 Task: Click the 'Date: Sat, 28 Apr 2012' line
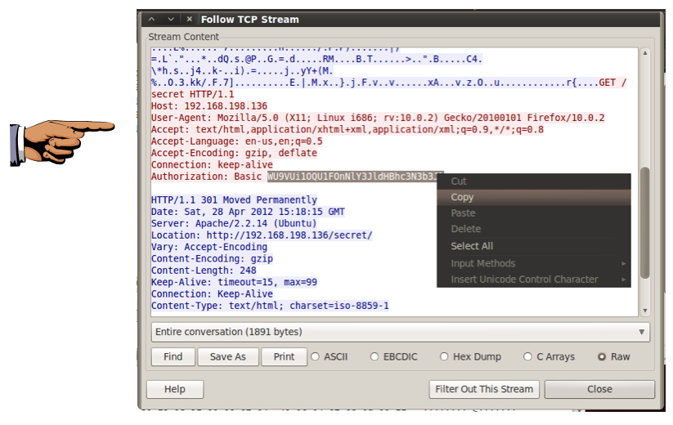tap(248, 212)
